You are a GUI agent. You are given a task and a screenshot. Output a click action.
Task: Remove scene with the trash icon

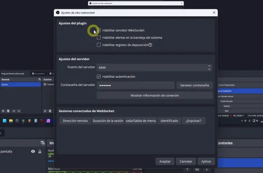click(8, 111)
